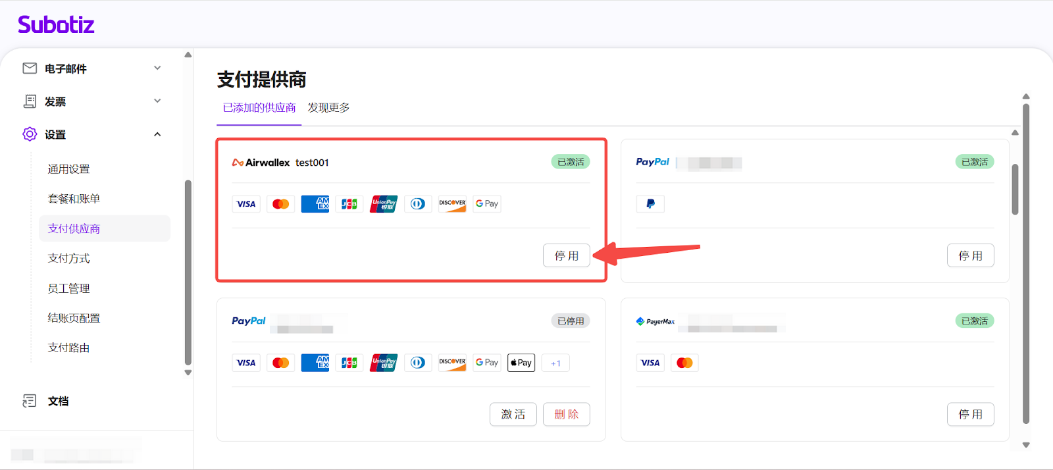Viewport: 1053px width, 470px height.
Task: Click the Apple Pay icon in PayPal card
Action: click(x=521, y=363)
